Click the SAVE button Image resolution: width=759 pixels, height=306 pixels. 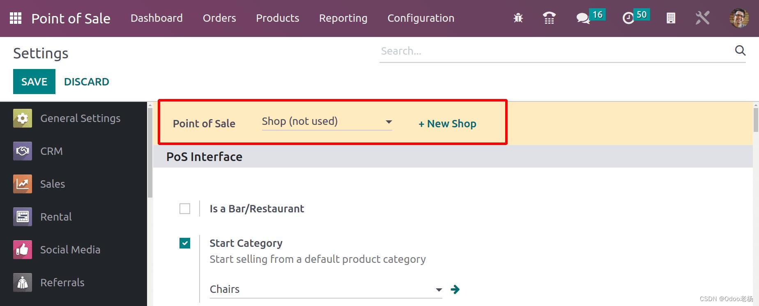34,82
